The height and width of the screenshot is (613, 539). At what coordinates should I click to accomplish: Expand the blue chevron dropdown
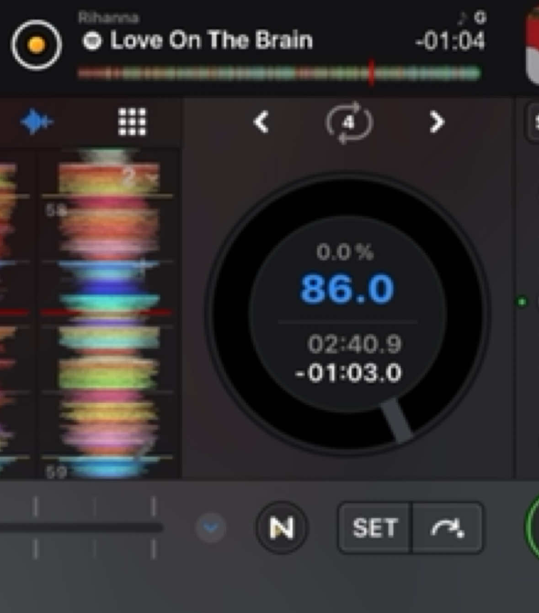coord(211,528)
